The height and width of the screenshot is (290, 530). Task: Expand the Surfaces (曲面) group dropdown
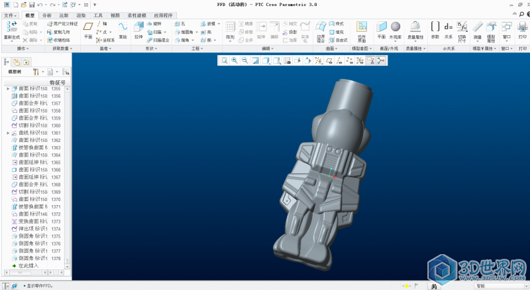[332, 48]
